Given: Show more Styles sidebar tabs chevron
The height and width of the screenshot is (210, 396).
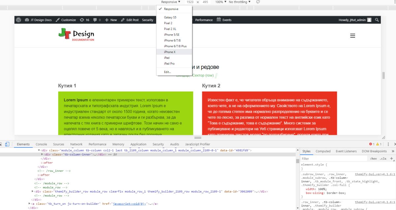Looking at the screenshot, I should 392,151.
